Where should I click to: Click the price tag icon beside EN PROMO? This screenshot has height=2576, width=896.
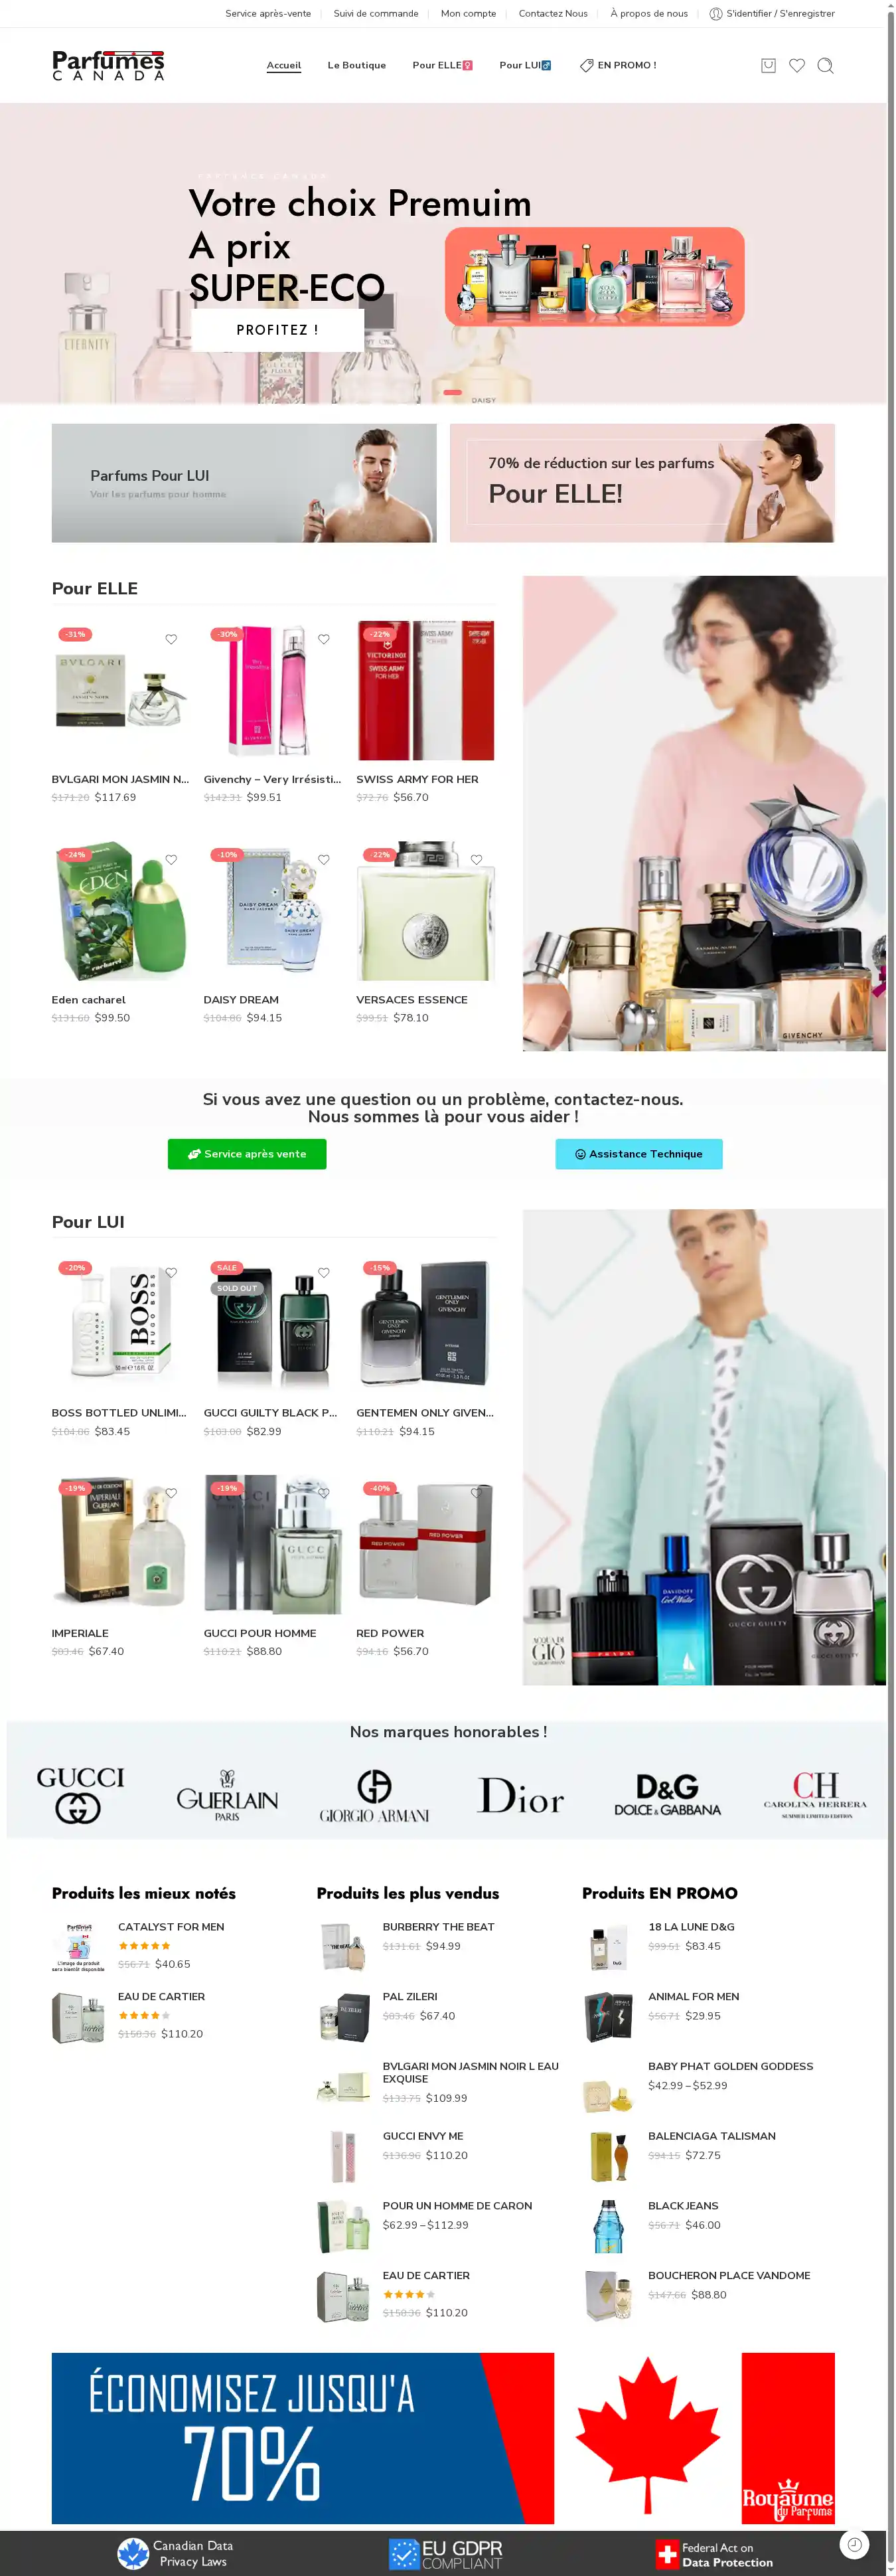(586, 66)
